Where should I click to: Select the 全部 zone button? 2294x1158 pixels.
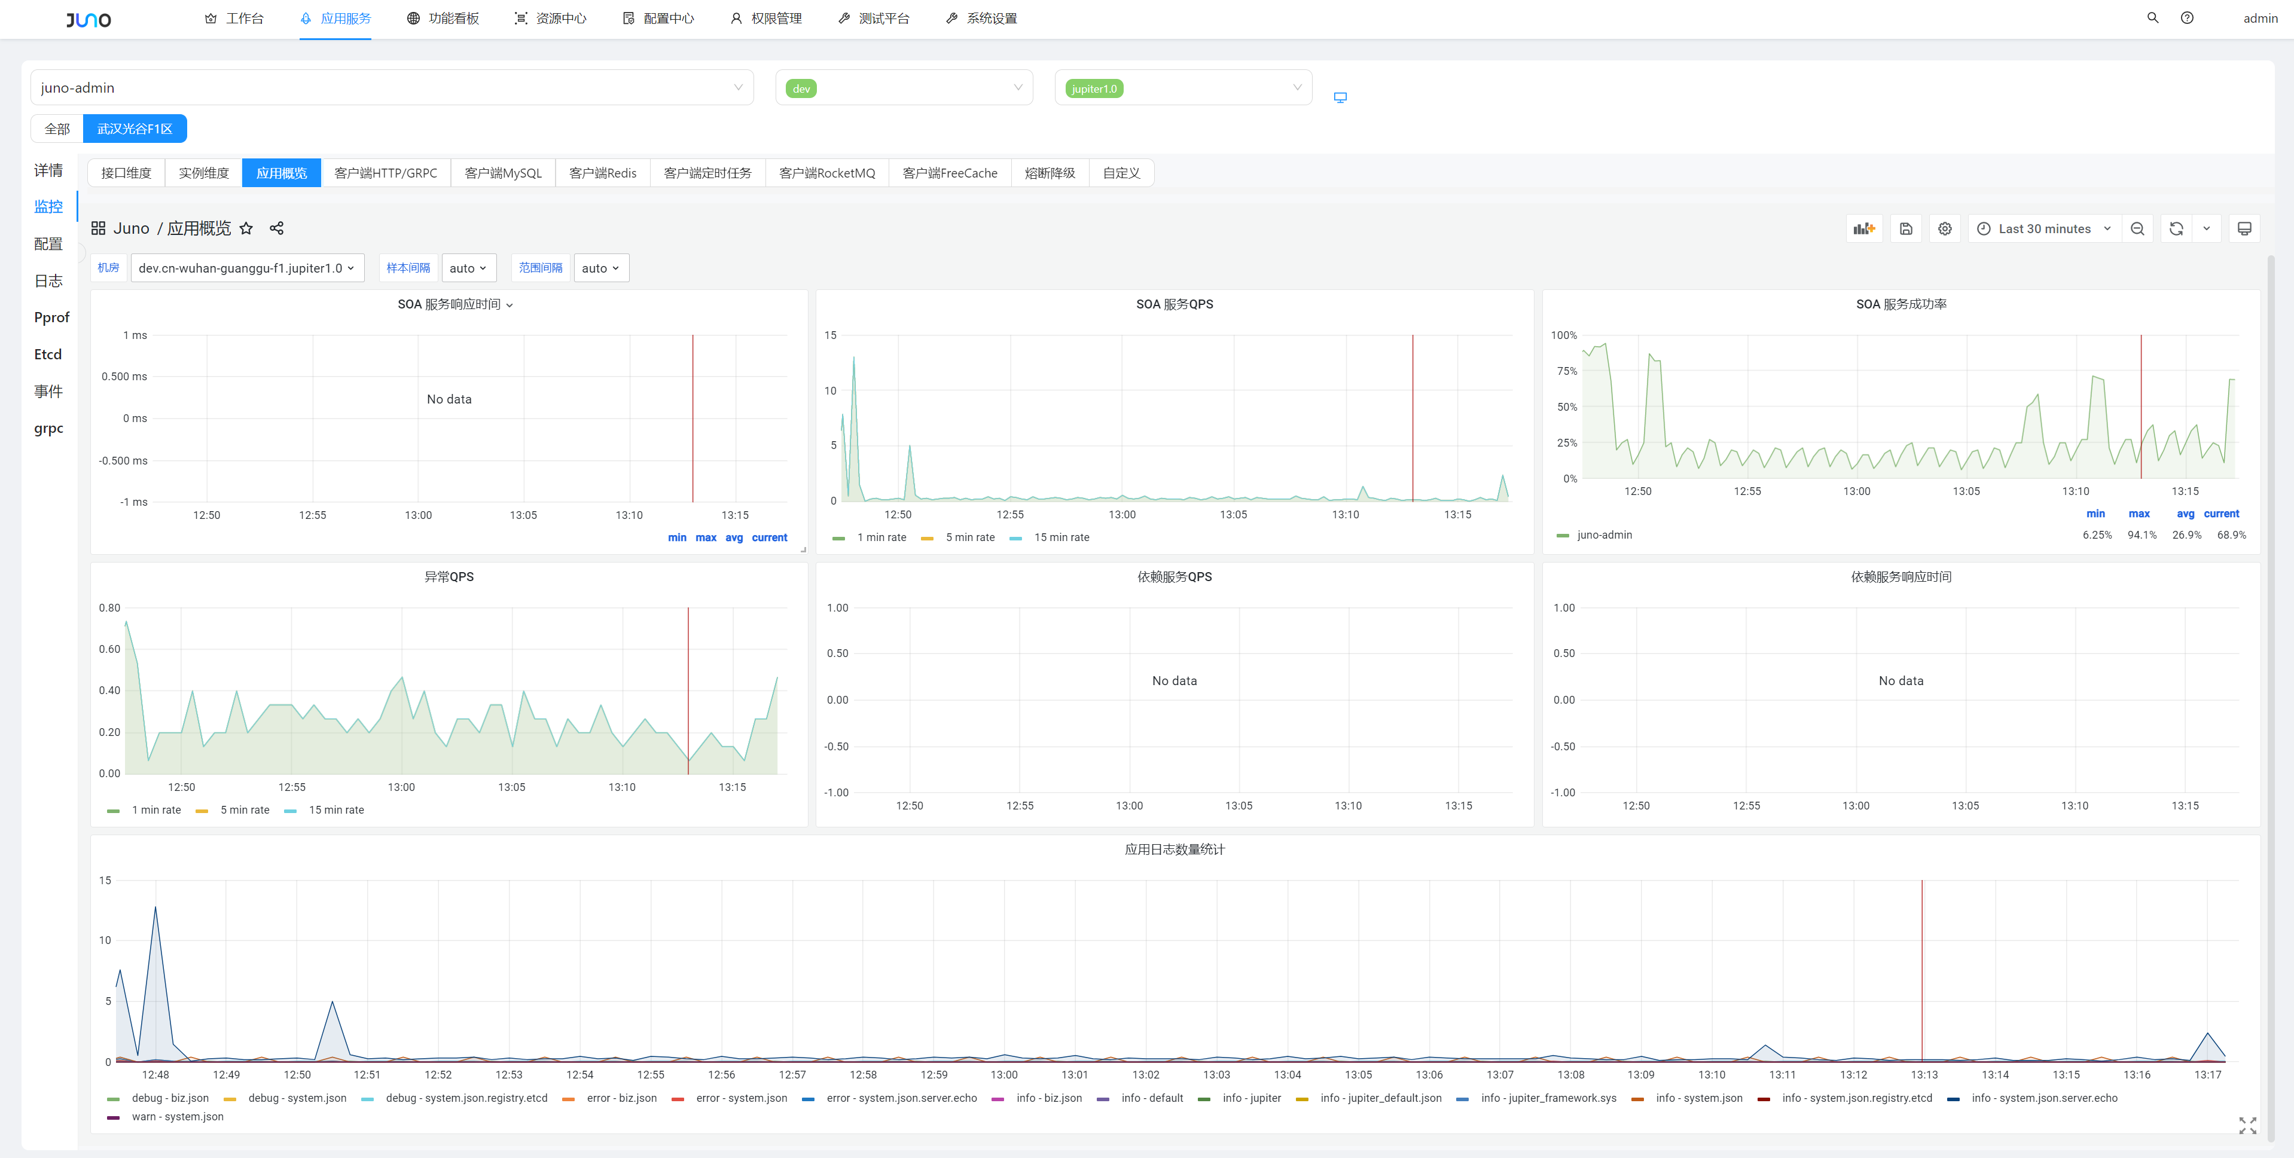click(x=57, y=129)
